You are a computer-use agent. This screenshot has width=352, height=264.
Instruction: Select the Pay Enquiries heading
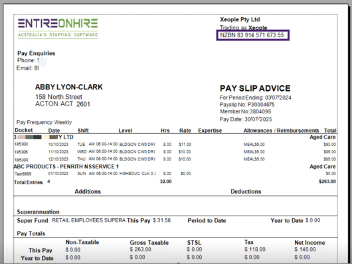pyautogui.click(x=36, y=53)
